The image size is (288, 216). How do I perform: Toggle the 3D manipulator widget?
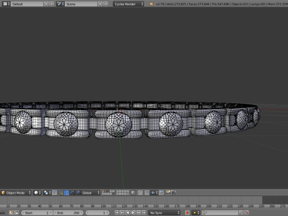61,193
